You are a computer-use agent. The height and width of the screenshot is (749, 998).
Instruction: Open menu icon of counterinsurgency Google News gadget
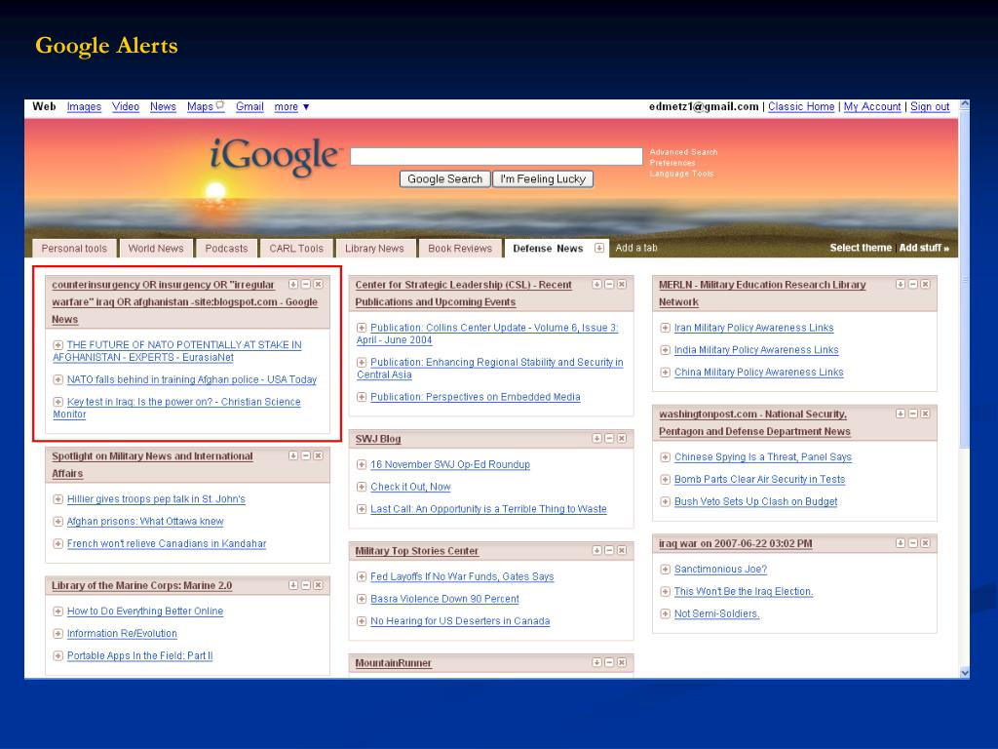(292, 284)
